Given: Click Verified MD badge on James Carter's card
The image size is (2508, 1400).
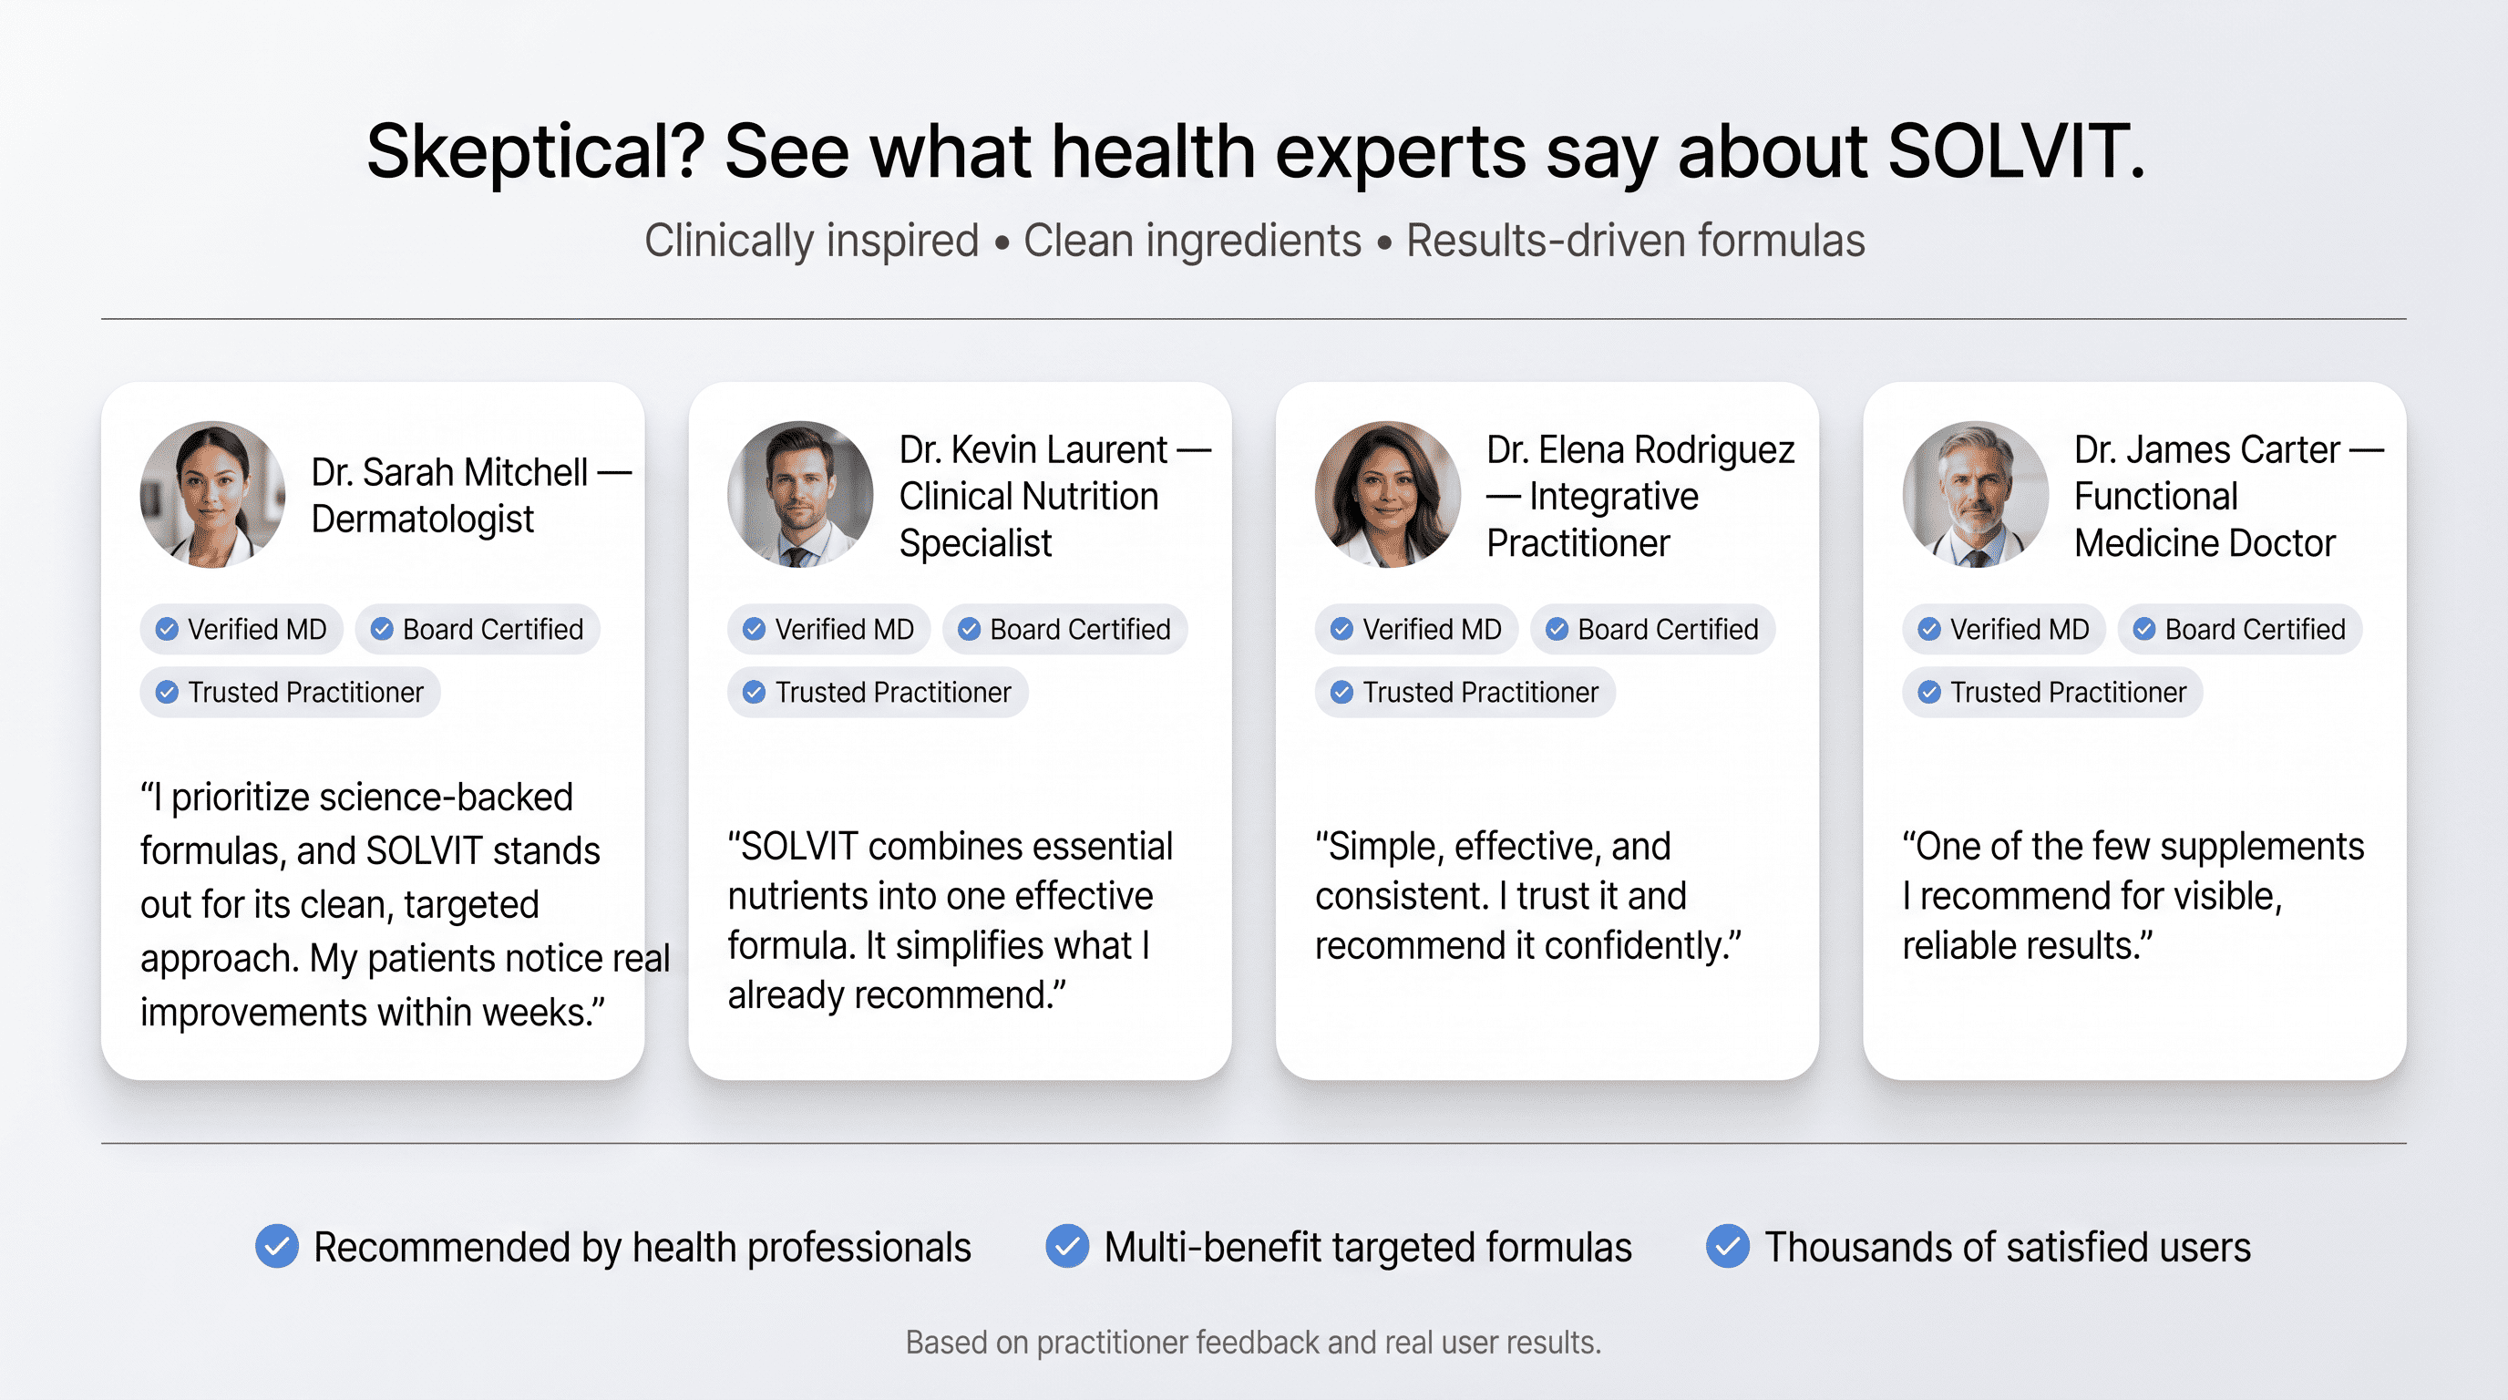Looking at the screenshot, I should (2004, 629).
